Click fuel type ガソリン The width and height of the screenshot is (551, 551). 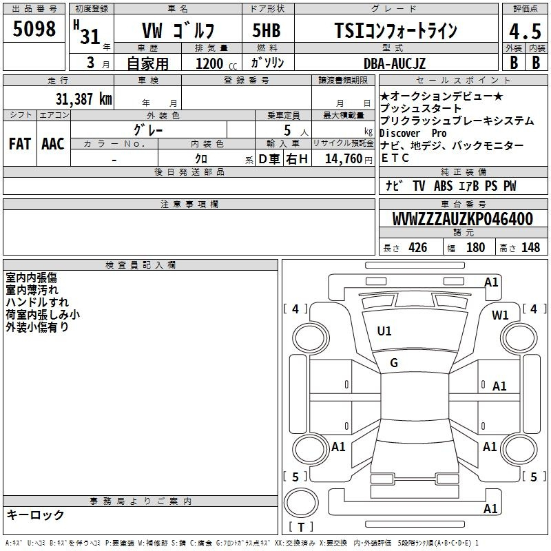[267, 63]
